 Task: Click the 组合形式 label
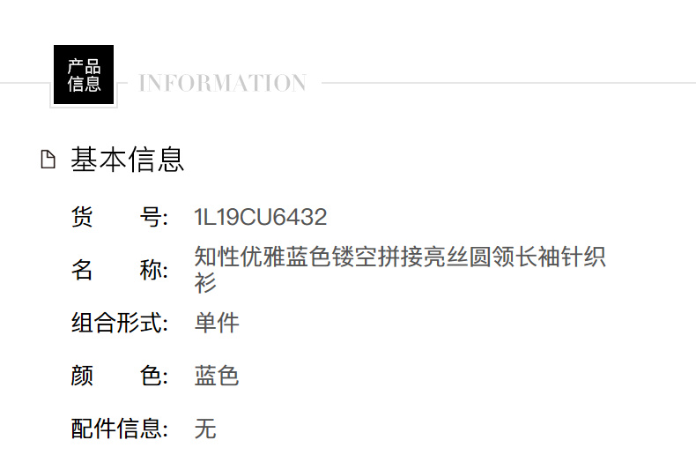pyautogui.click(x=120, y=323)
